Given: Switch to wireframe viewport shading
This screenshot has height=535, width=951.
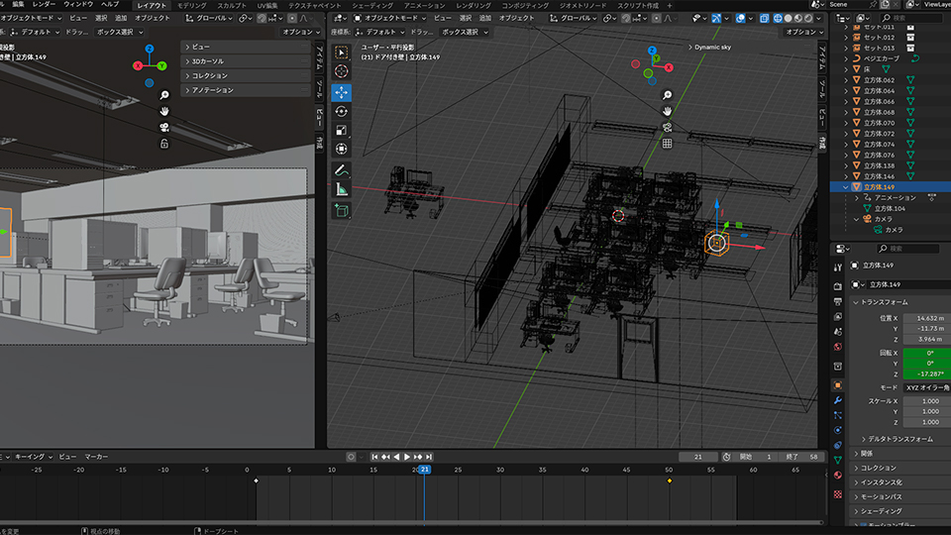Looking at the screenshot, I should point(779,18).
